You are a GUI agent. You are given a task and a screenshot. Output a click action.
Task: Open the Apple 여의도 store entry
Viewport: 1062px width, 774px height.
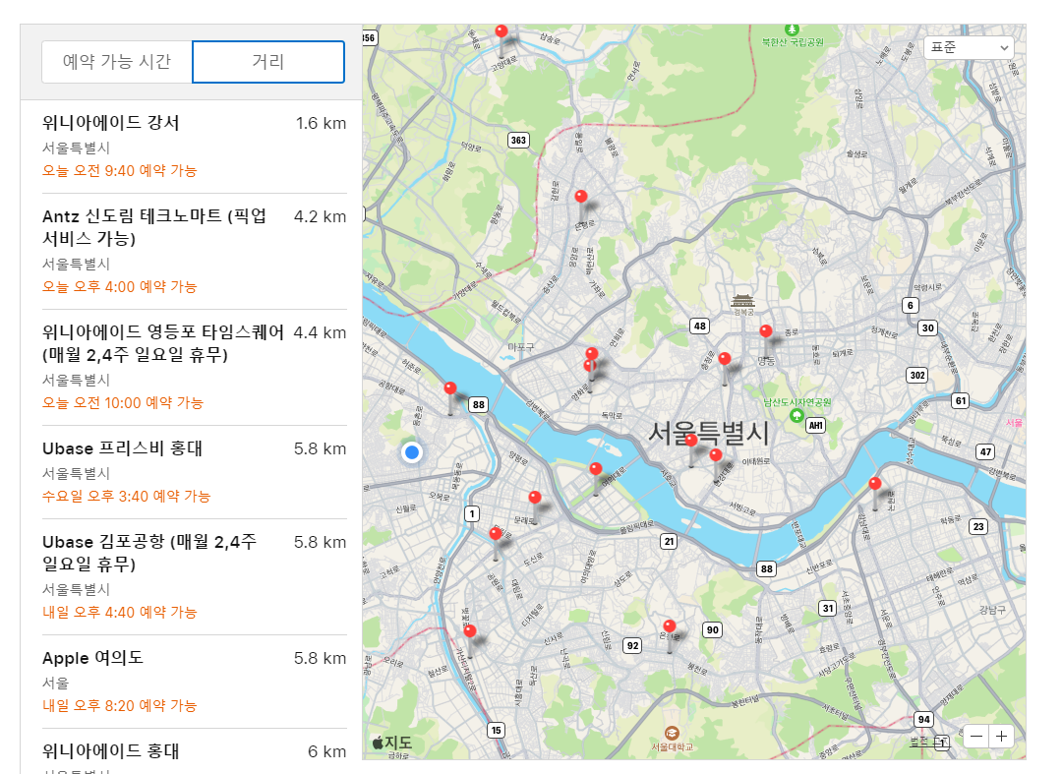click(x=195, y=682)
